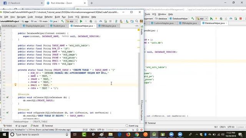The height and width of the screenshot is (138, 246).
Task: Open Firefox from the taskbar
Action: click(x=128, y=135)
